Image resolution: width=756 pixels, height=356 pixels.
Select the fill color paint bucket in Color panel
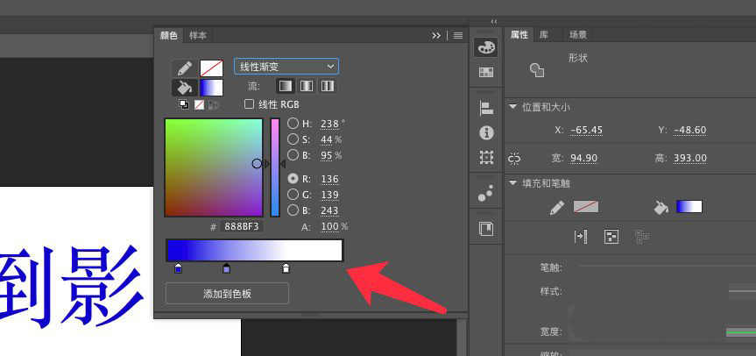tap(184, 88)
